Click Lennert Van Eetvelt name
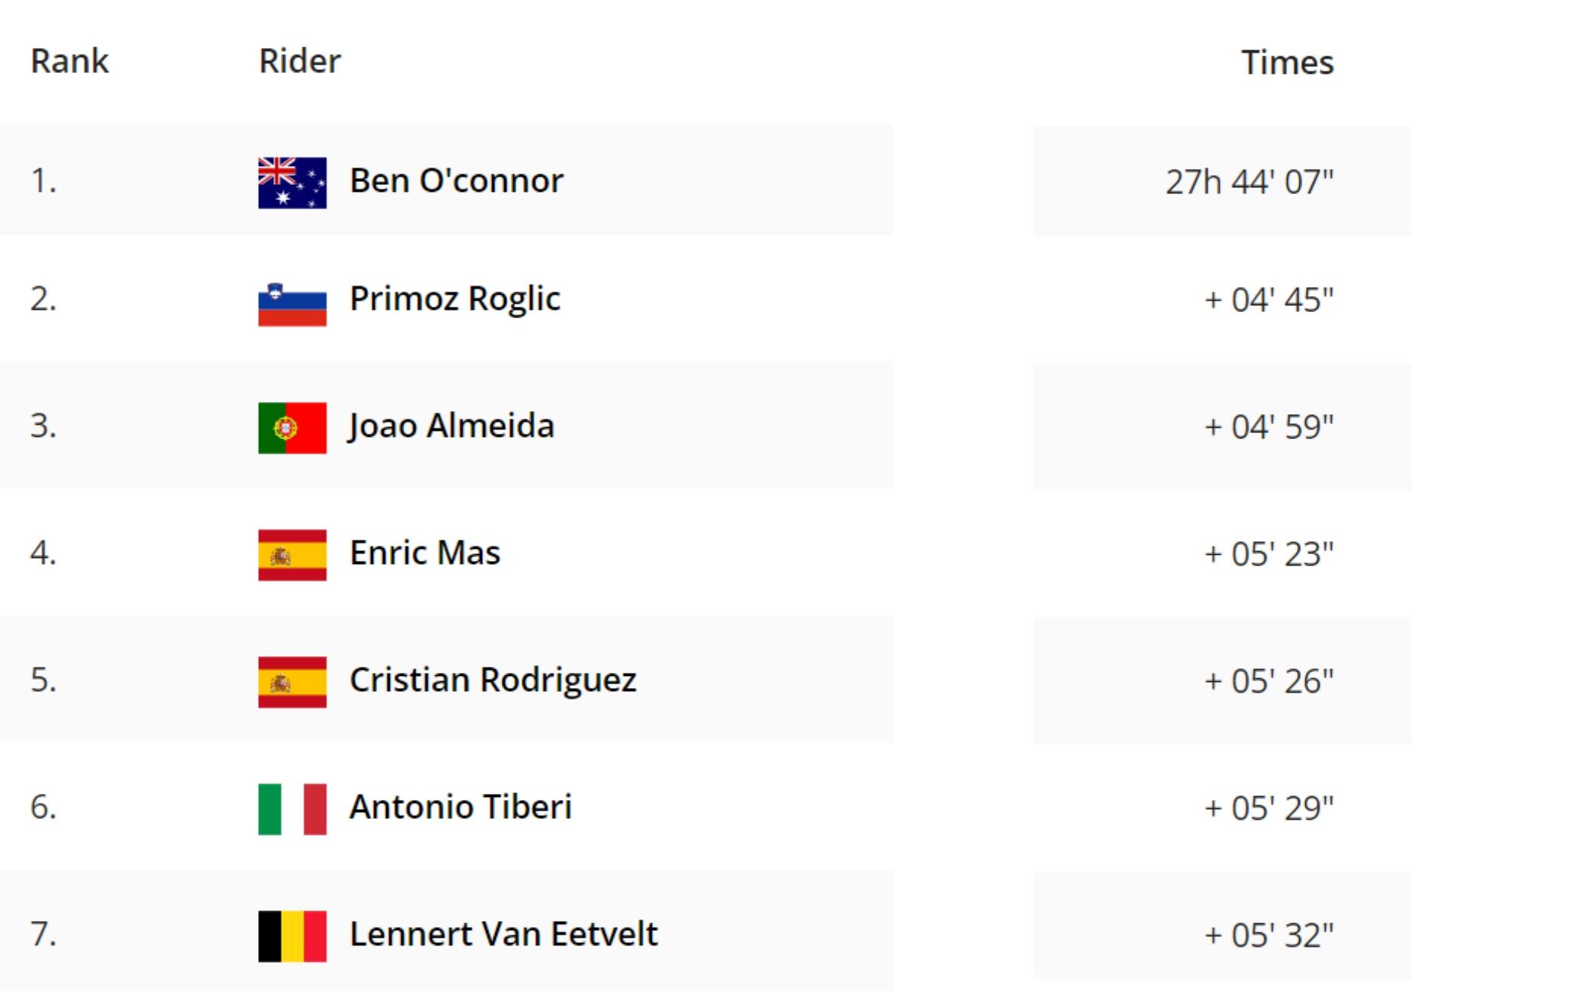Screen dimensions: 1584x991 coord(503,934)
